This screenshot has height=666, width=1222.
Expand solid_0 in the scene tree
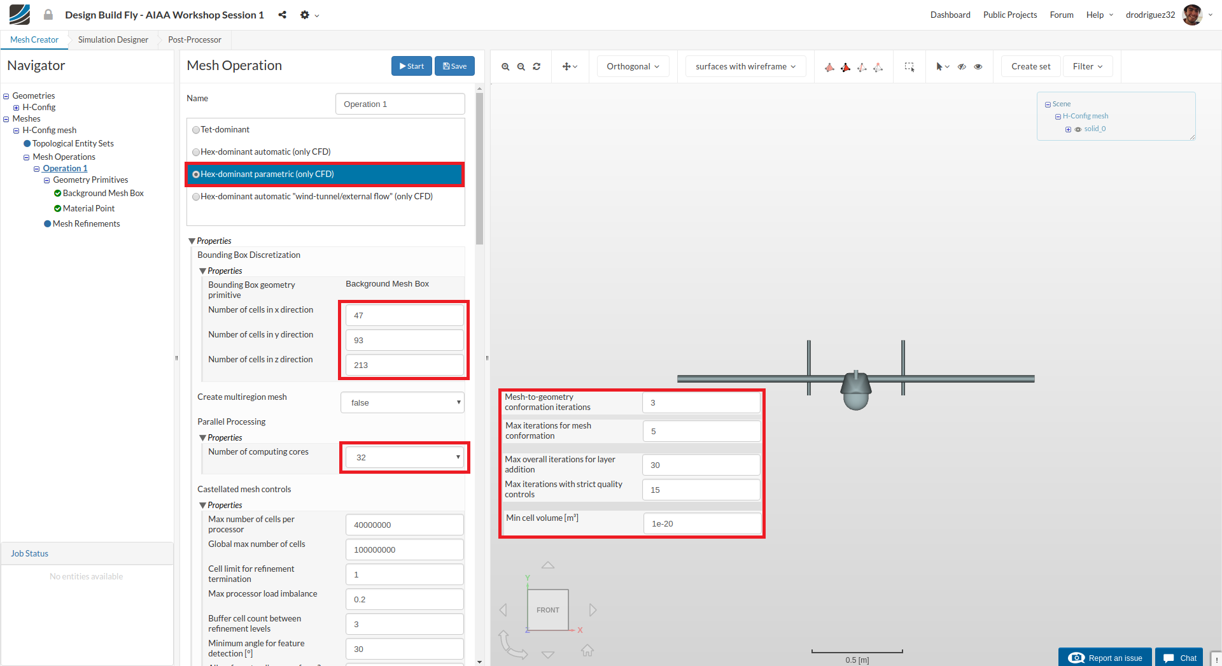coord(1068,129)
